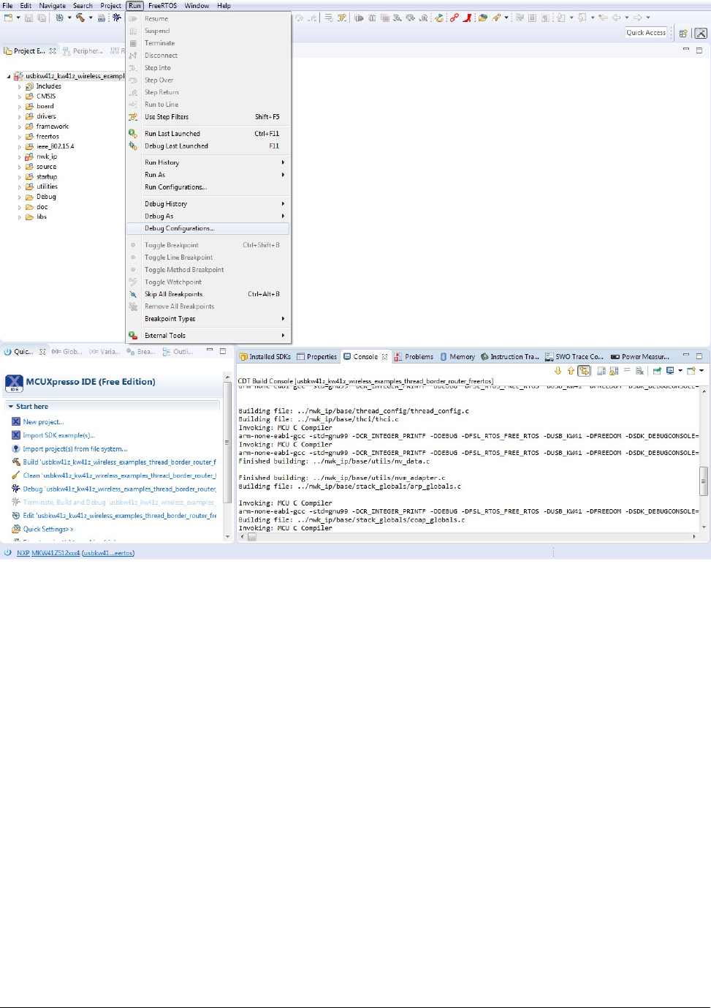The image size is (711, 1008).
Task: Open the FreeRTOS menu
Action: click(162, 5)
